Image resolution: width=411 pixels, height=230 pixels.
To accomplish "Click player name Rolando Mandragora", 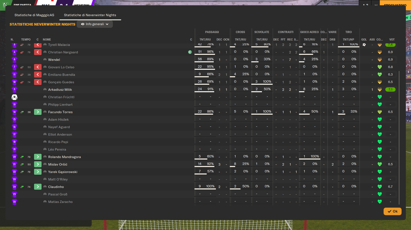I will pyautogui.click(x=65, y=157).
